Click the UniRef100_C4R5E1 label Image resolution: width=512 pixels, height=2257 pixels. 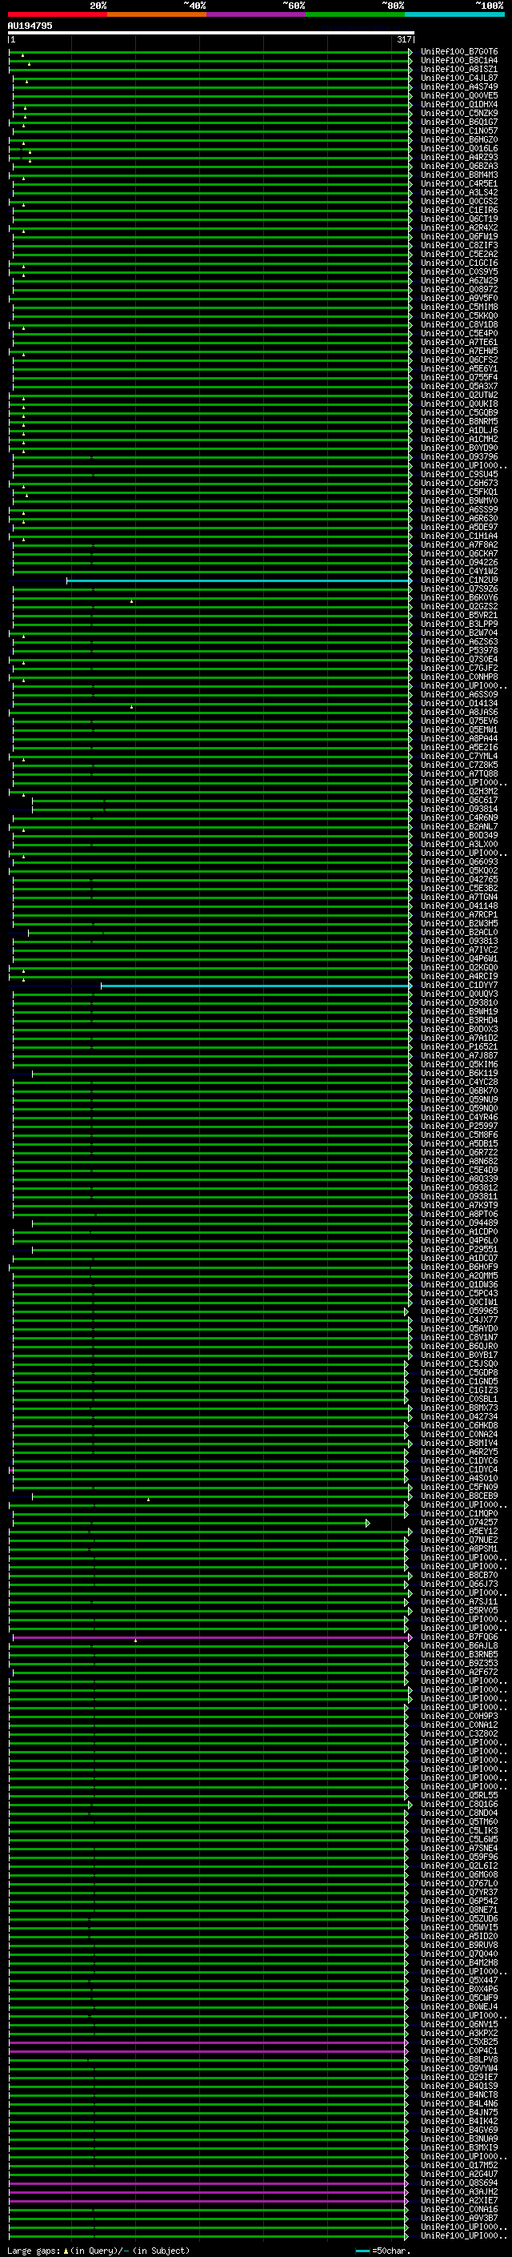(459, 183)
